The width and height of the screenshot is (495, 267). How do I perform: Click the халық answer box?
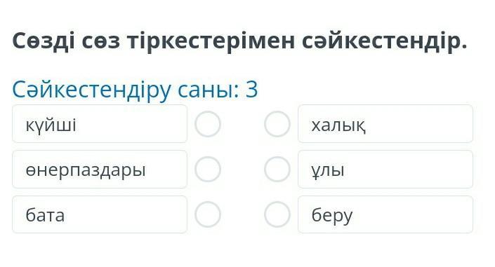[x=385, y=124]
